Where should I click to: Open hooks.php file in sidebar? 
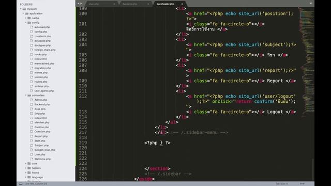point(40,54)
